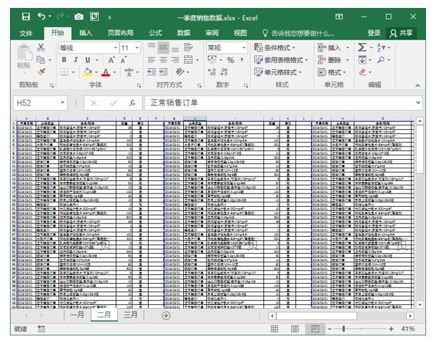
Task: Cut the selected cells
Action: 41,48
